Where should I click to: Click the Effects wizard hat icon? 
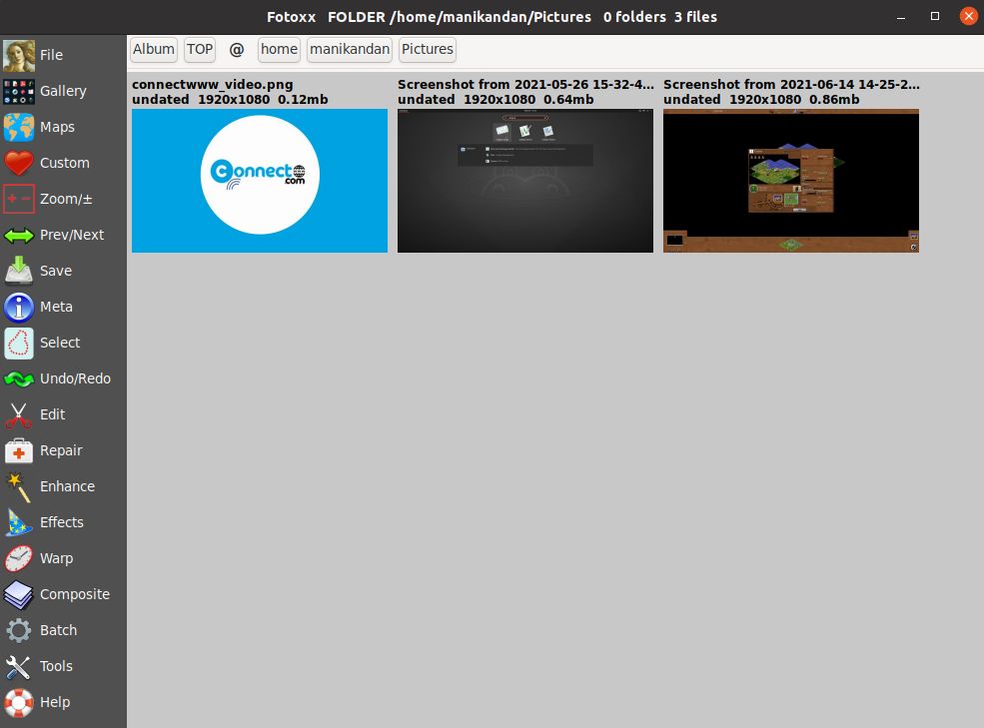[19, 522]
